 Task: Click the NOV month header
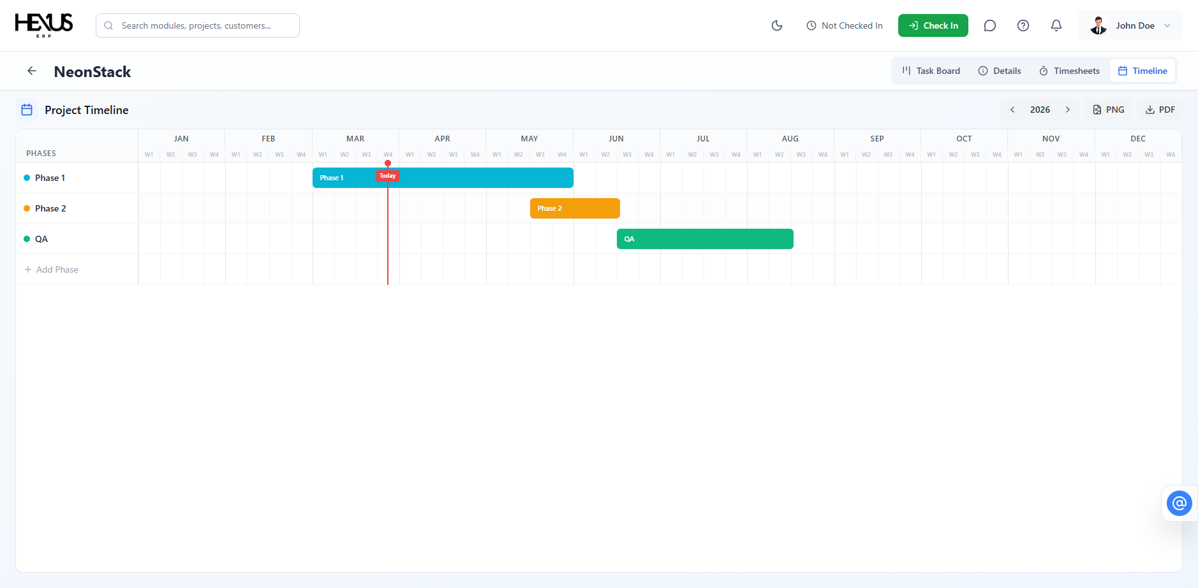pyautogui.click(x=1051, y=138)
